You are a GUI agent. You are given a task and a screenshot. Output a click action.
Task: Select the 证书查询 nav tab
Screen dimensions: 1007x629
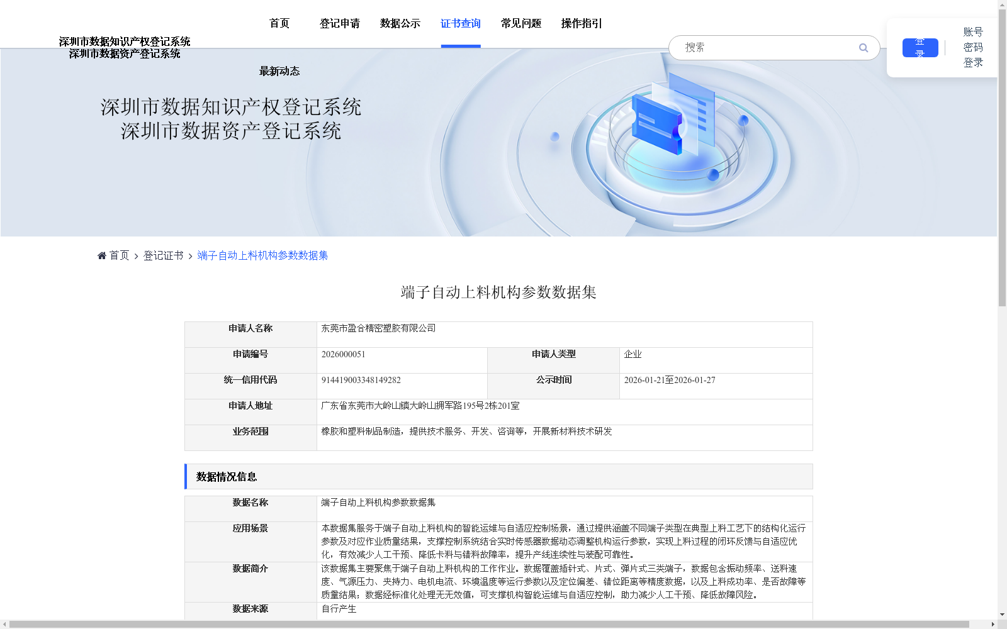pos(461,23)
